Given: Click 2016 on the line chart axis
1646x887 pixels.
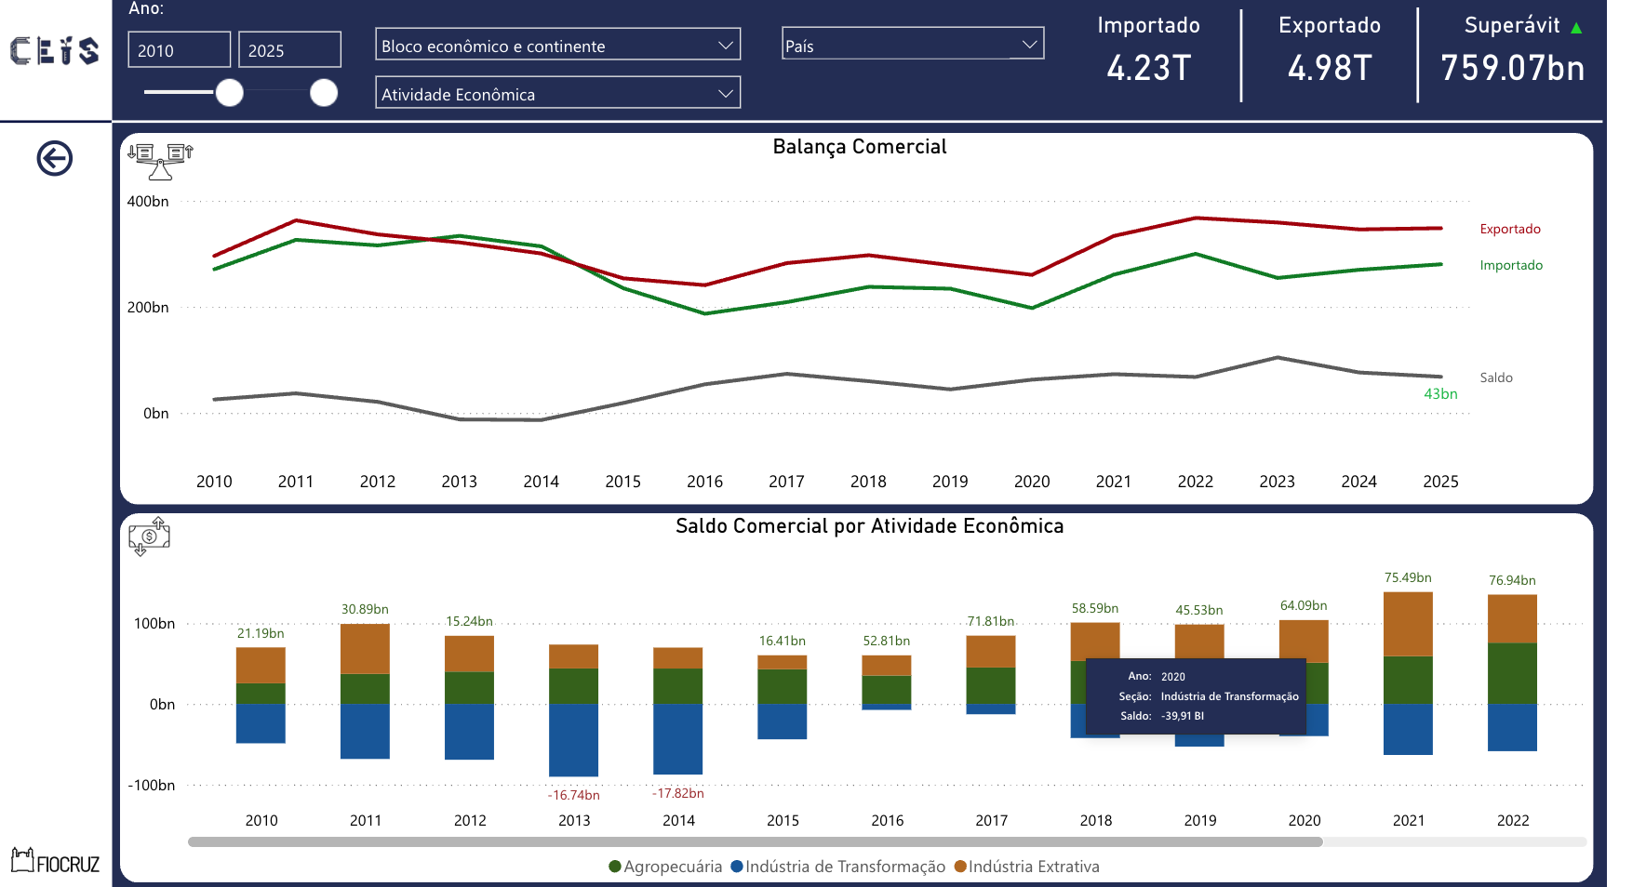Looking at the screenshot, I should (704, 482).
